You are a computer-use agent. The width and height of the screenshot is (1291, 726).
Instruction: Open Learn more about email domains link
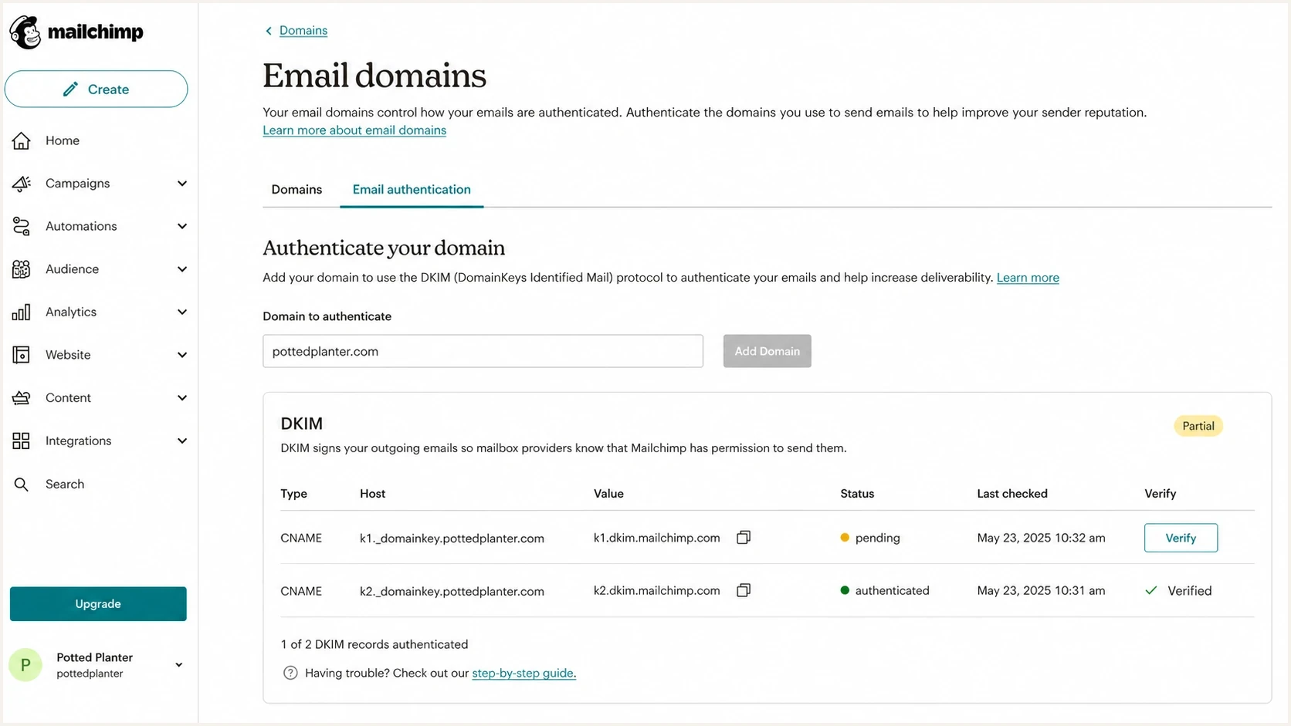tap(354, 130)
